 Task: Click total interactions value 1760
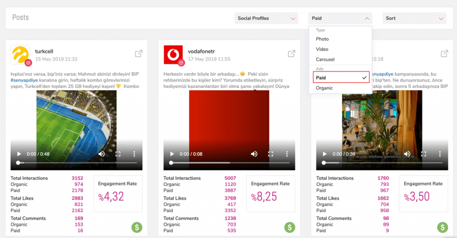pyautogui.click(x=383, y=178)
